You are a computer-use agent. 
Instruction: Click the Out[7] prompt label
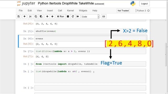pyautogui.click(x=28, y=56)
